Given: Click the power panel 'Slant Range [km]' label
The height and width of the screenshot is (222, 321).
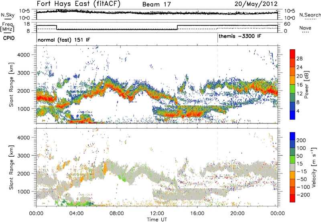Looking at the screenshot, I should 11,85.
